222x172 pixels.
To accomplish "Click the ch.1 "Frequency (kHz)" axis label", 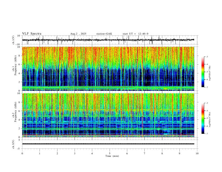I will pyautogui.click(x=15, y=65).
